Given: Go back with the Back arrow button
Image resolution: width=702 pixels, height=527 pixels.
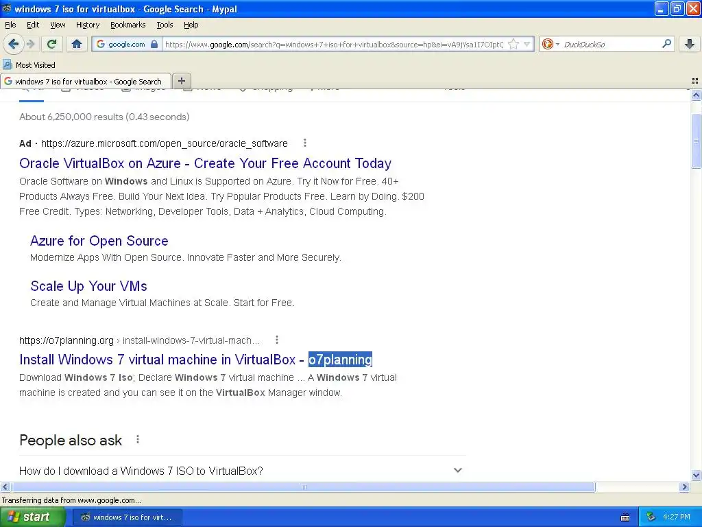Looking at the screenshot, I should (14, 44).
